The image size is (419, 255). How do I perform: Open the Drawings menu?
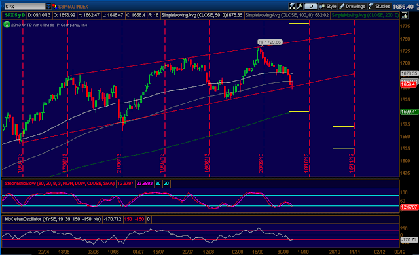tap(352, 6)
